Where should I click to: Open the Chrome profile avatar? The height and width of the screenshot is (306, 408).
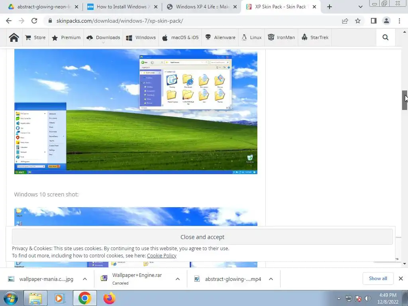(x=386, y=21)
